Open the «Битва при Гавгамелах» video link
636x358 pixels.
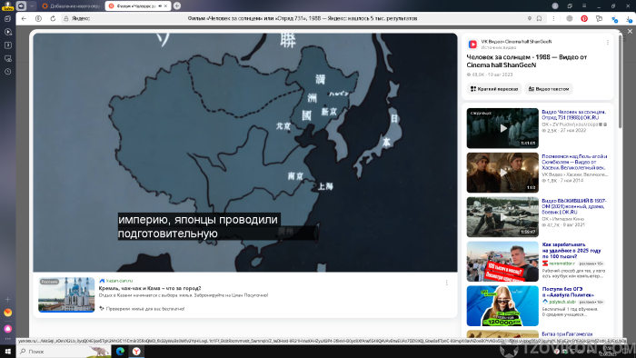[x=567, y=334]
